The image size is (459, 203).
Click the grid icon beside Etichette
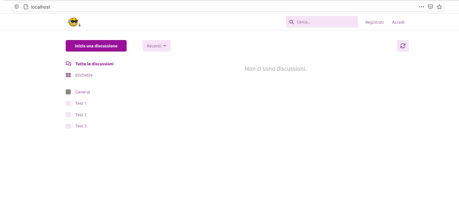point(68,75)
